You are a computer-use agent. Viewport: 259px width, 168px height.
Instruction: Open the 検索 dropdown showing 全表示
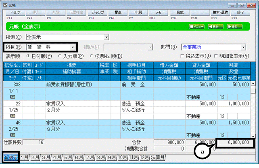[x=107, y=37]
